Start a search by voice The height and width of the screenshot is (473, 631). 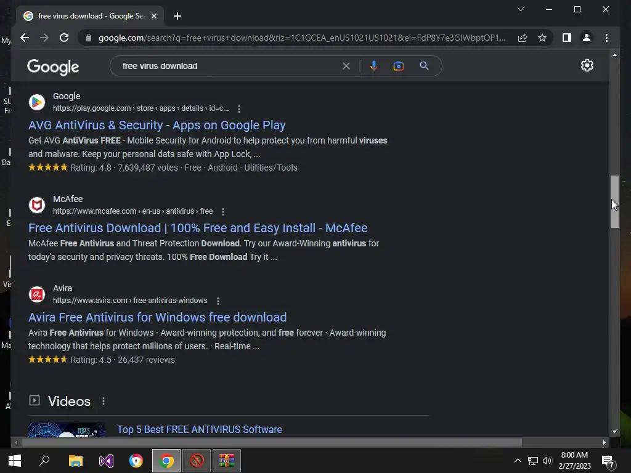[x=374, y=66]
